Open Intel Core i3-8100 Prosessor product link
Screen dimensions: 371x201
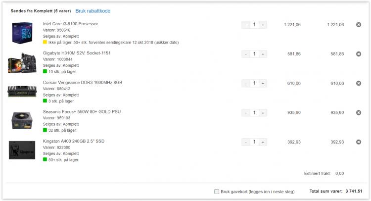[70, 24]
